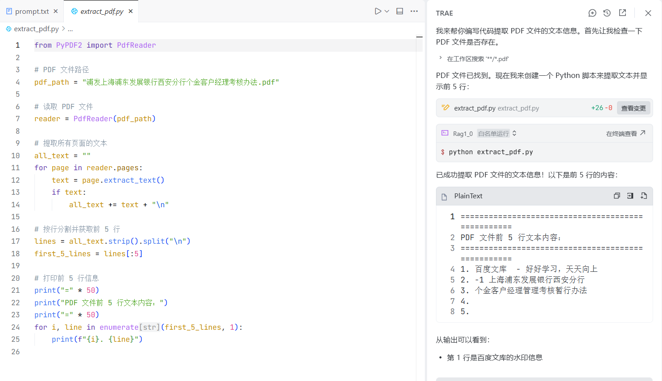
Task: Click the text file icon on prompt.txt tab
Action: [x=9, y=11]
